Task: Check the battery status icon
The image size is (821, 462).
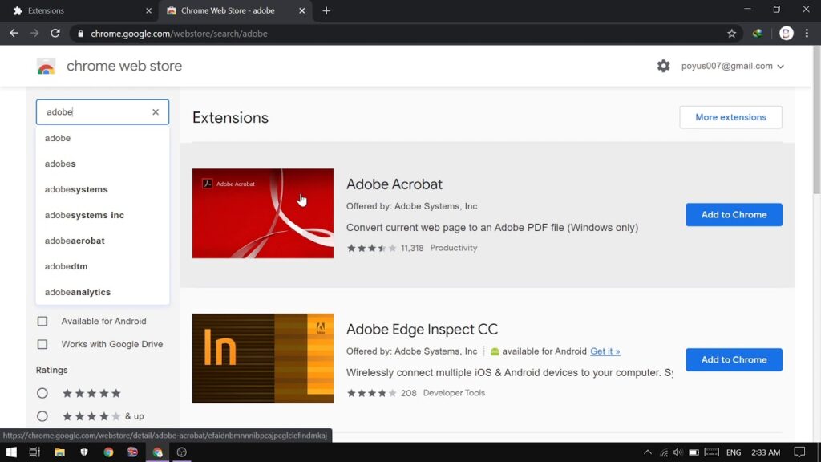Action: pos(694,452)
